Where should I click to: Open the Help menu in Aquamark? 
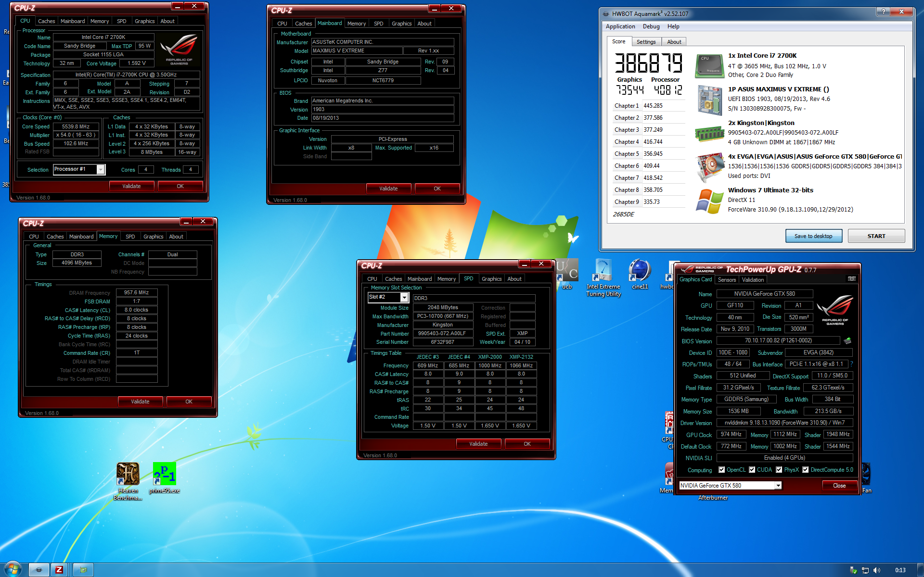click(x=673, y=26)
